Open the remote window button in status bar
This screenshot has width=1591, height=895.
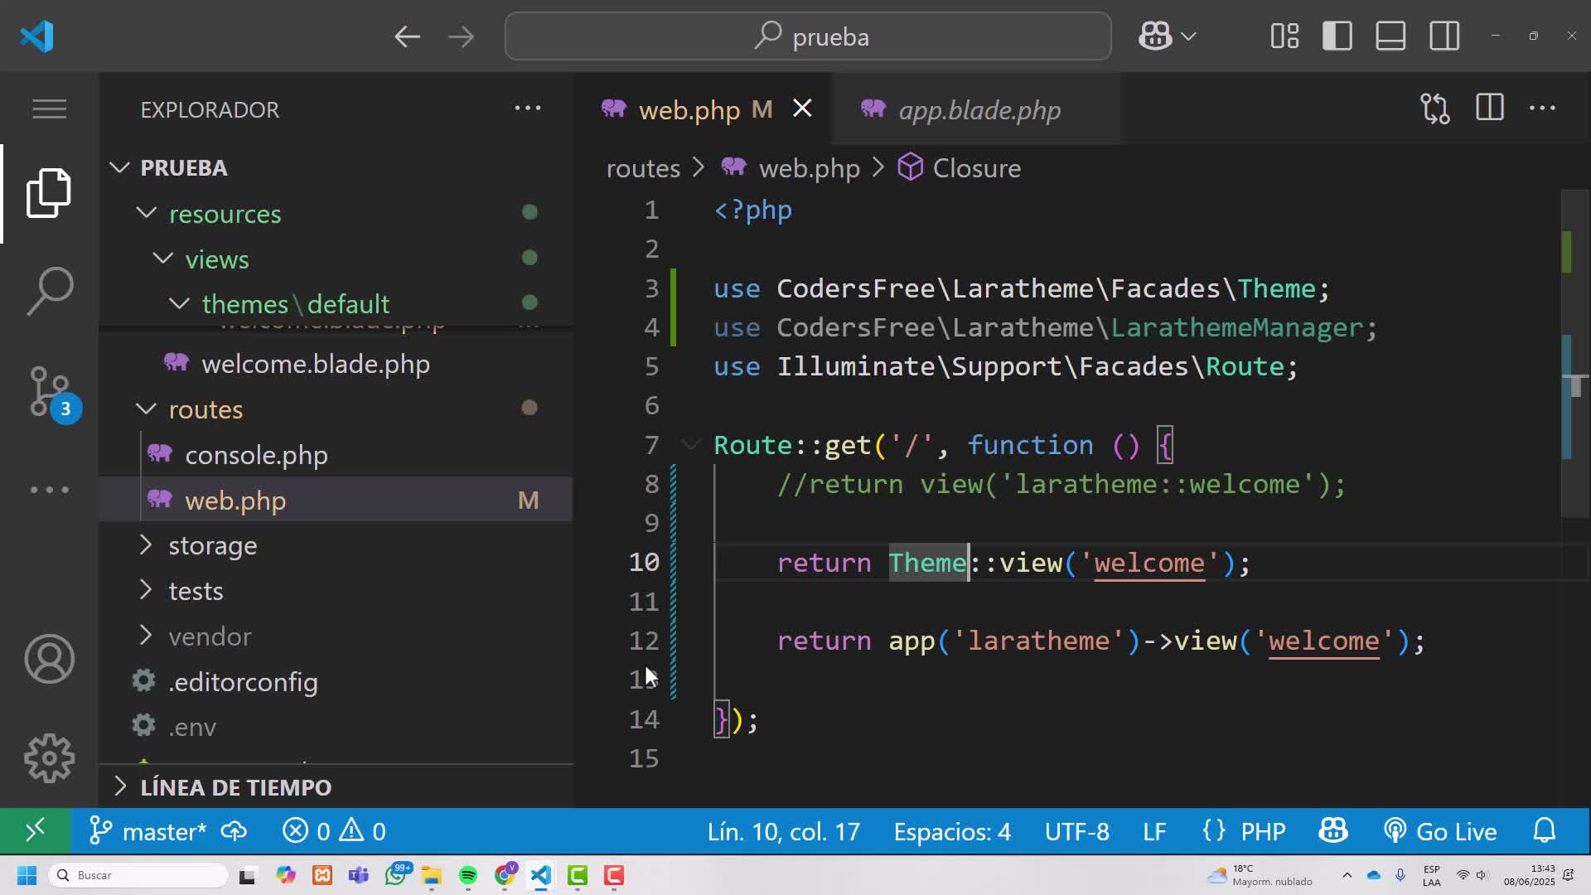[x=35, y=830]
